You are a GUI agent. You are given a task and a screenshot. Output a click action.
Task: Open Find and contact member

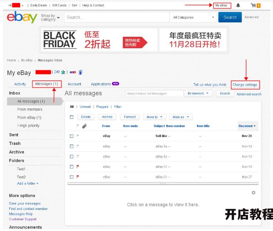pyautogui.click(x=29, y=209)
